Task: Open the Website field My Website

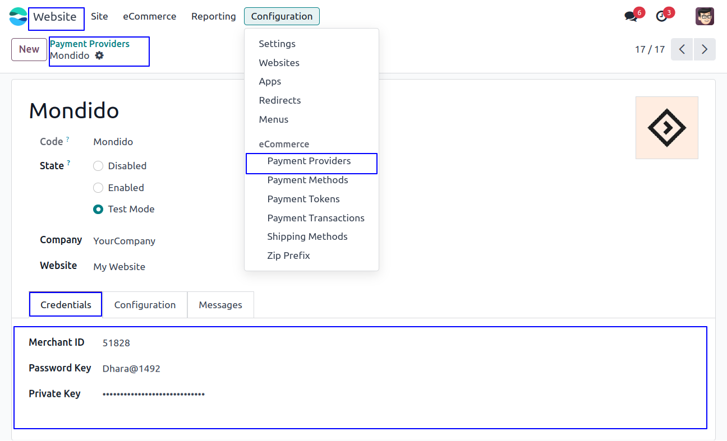Action: pos(119,267)
